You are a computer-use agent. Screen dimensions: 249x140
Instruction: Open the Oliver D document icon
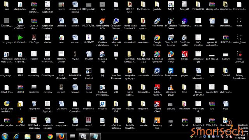[x=89, y=56]
